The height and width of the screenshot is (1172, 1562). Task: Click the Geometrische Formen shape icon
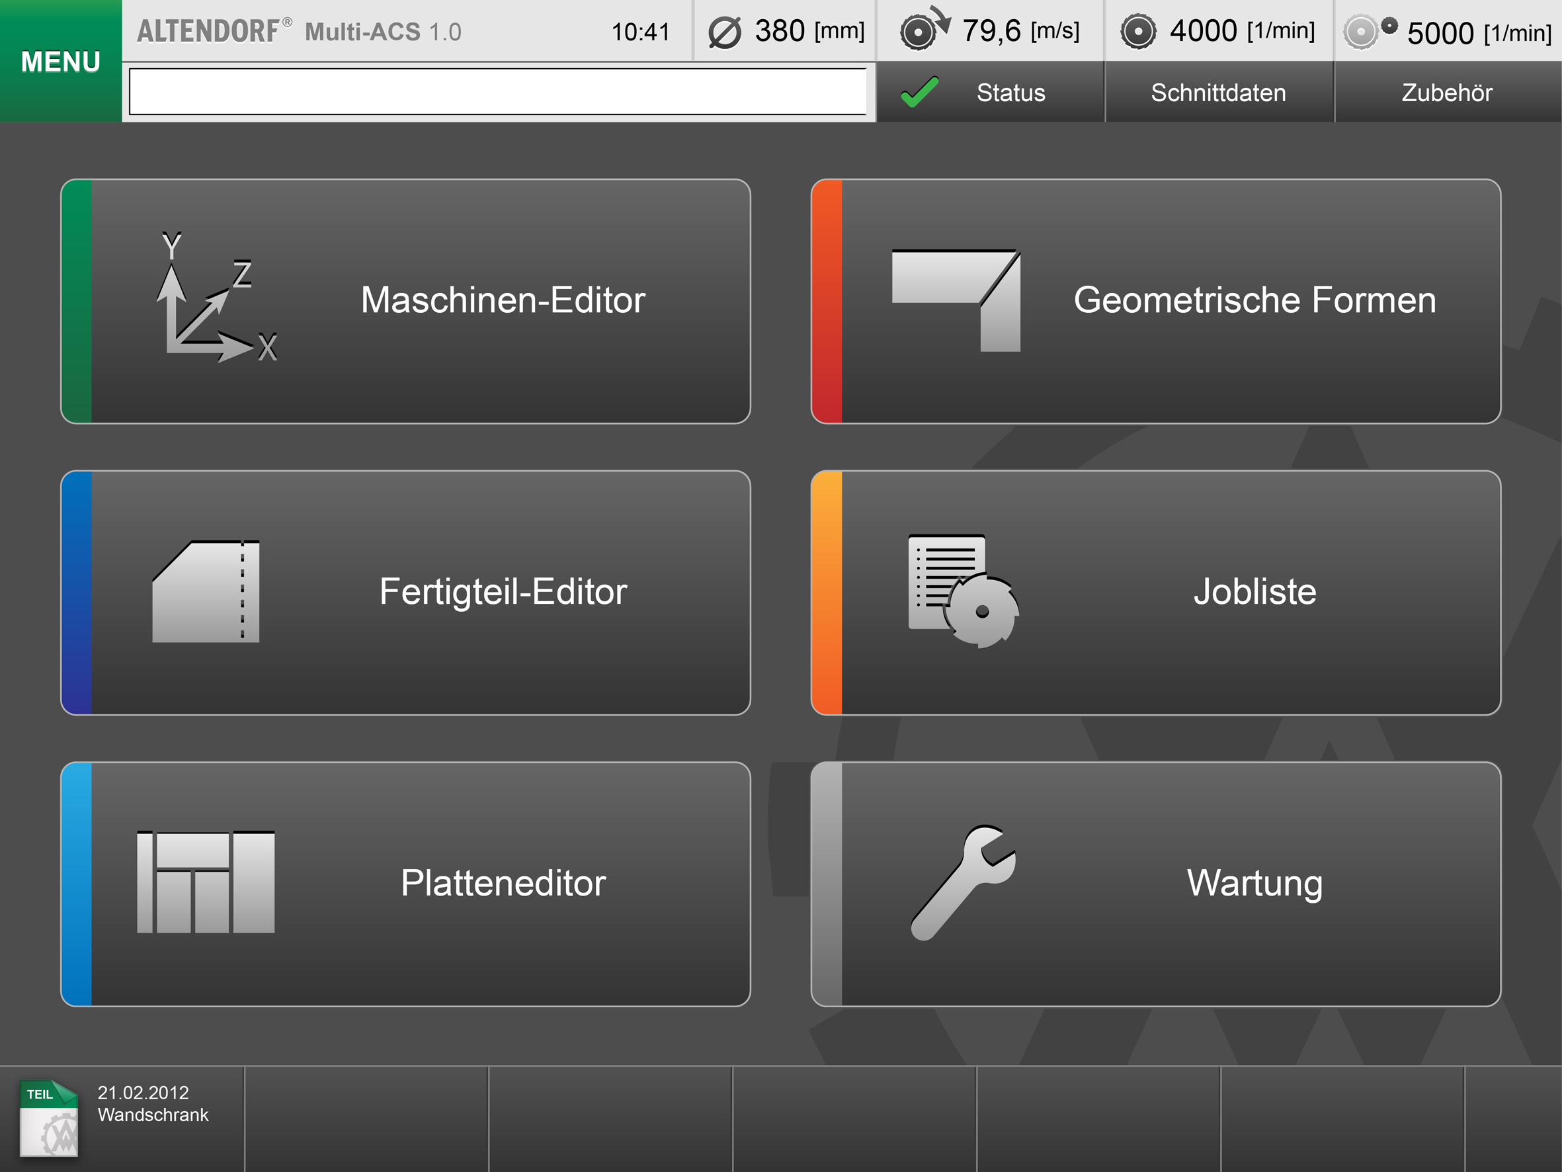(x=956, y=300)
